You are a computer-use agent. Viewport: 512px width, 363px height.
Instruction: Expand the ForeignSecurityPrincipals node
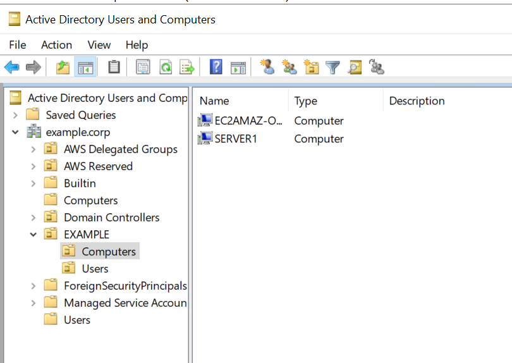pos(34,286)
